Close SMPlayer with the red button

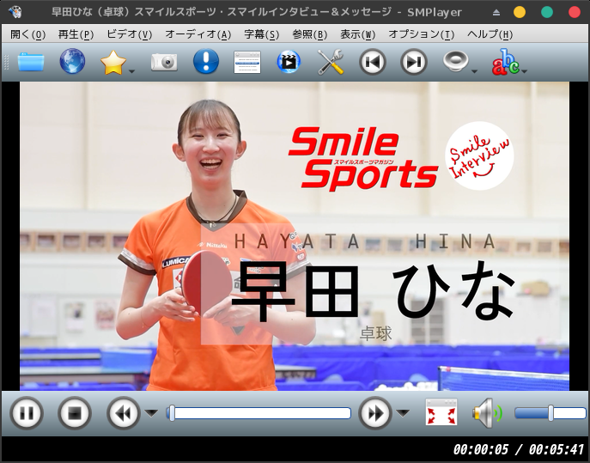pyautogui.click(x=575, y=12)
